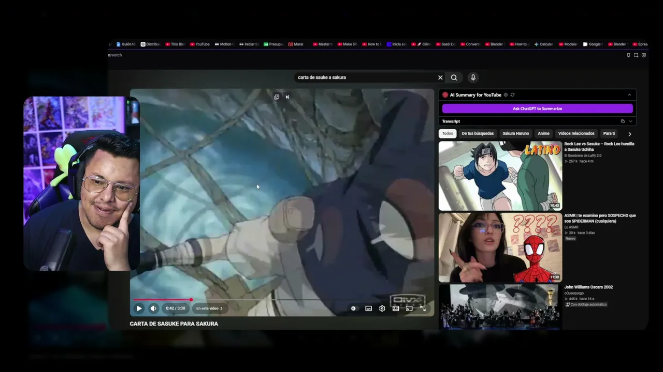
Task: Switch the player to theater mode
Action: [x=396, y=308]
